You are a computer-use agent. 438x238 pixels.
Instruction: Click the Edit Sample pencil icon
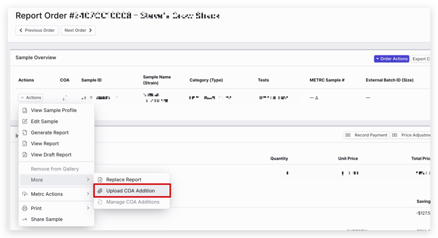click(25, 122)
